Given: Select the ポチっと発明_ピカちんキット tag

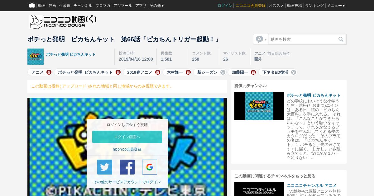Looking at the screenshot, I should [x=85, y=72].
